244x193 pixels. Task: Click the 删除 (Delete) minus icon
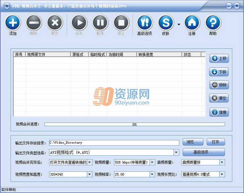34,23
